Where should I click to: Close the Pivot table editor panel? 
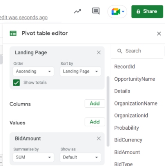click(159, 34)
